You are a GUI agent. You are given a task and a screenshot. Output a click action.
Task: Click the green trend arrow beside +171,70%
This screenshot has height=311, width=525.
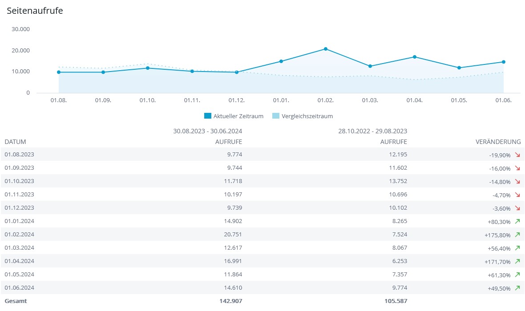click(517, 261)
